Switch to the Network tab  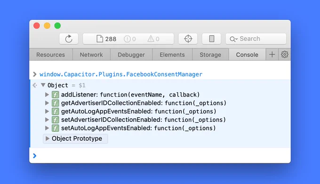click(91, 55)
